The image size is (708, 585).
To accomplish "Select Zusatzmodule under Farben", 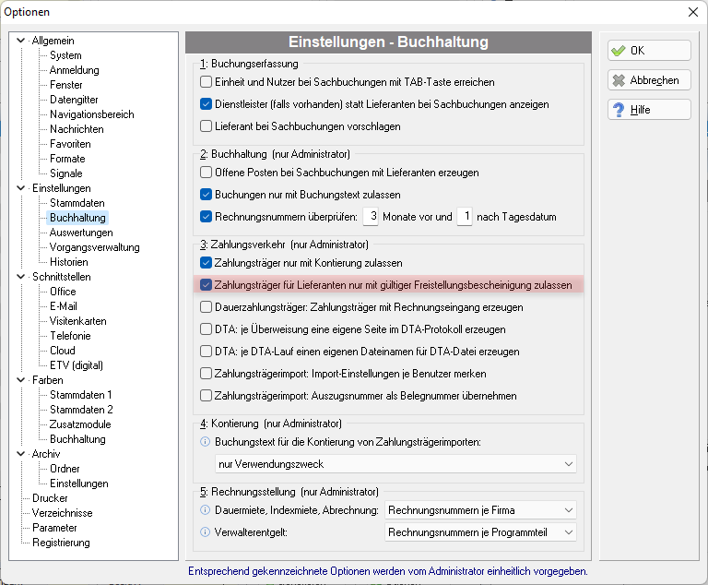I will [80, 424].
